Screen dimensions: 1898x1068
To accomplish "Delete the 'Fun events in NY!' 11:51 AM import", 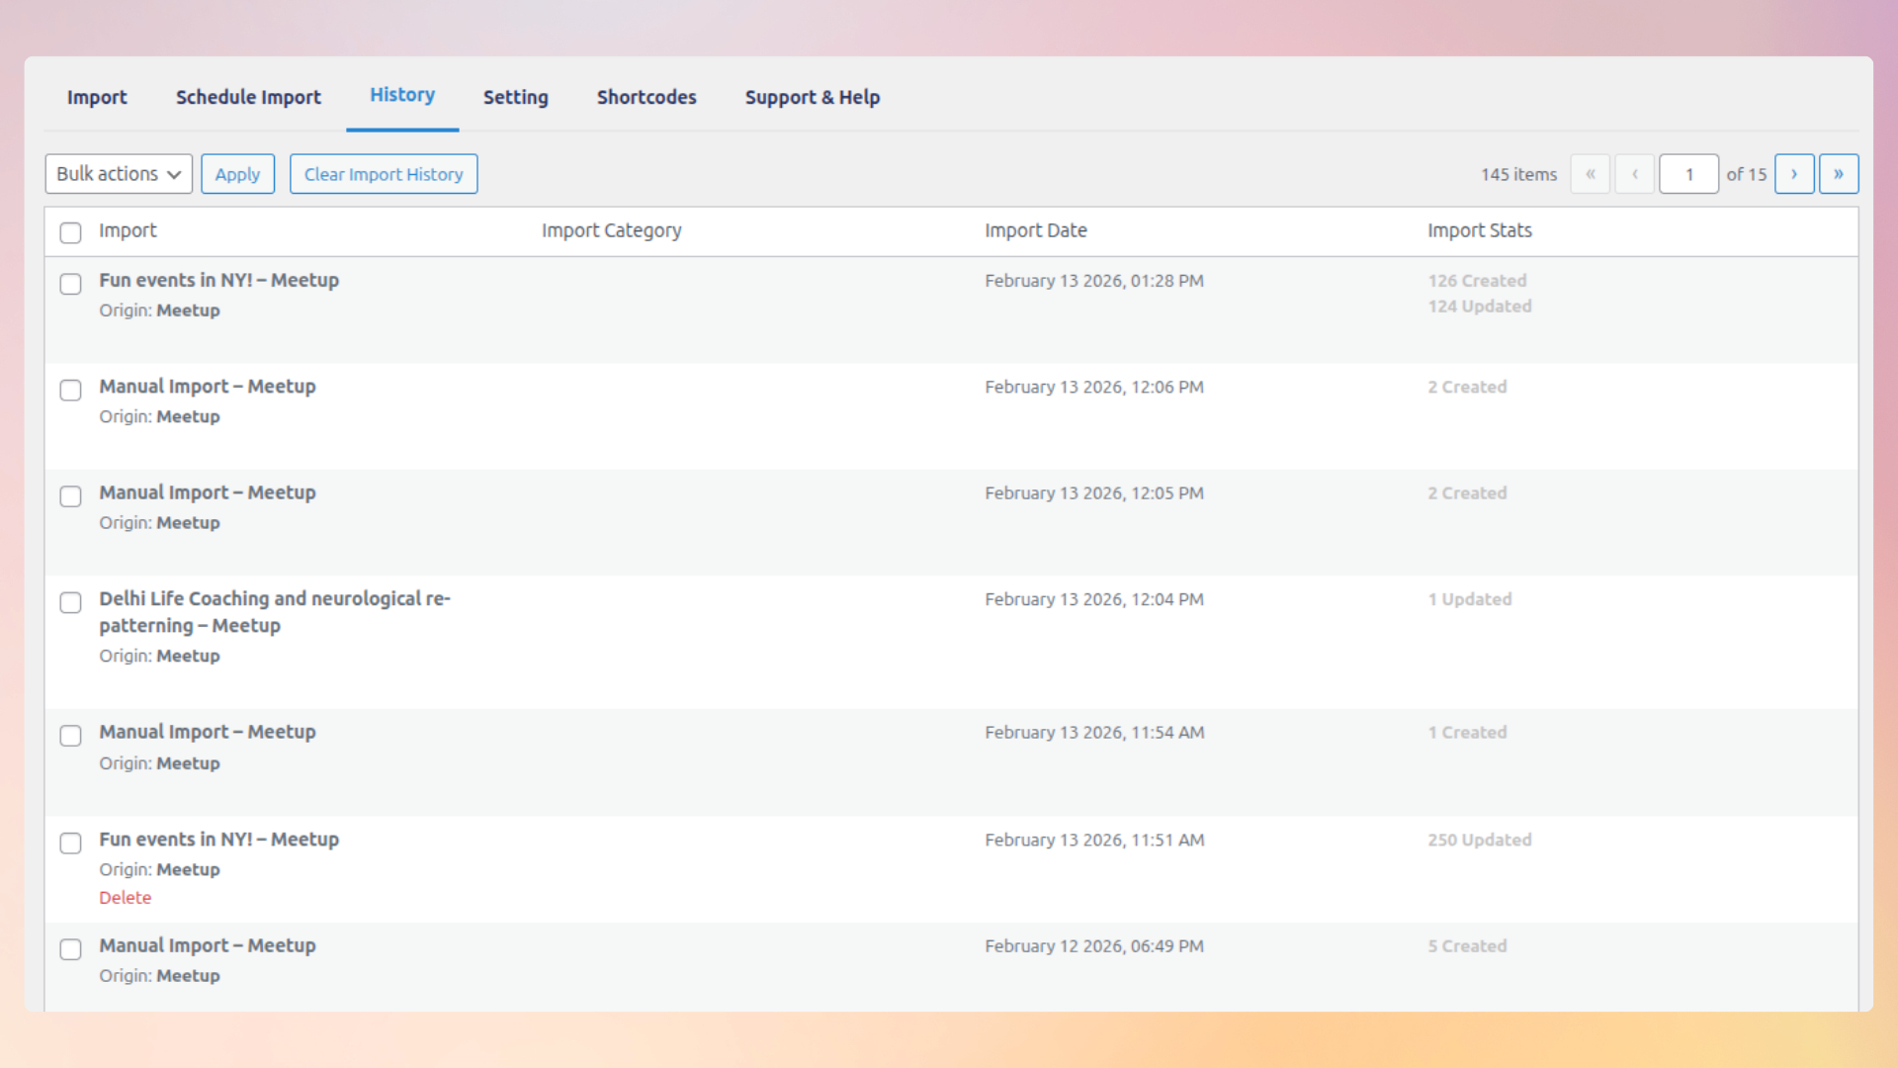I will point(126,897).
